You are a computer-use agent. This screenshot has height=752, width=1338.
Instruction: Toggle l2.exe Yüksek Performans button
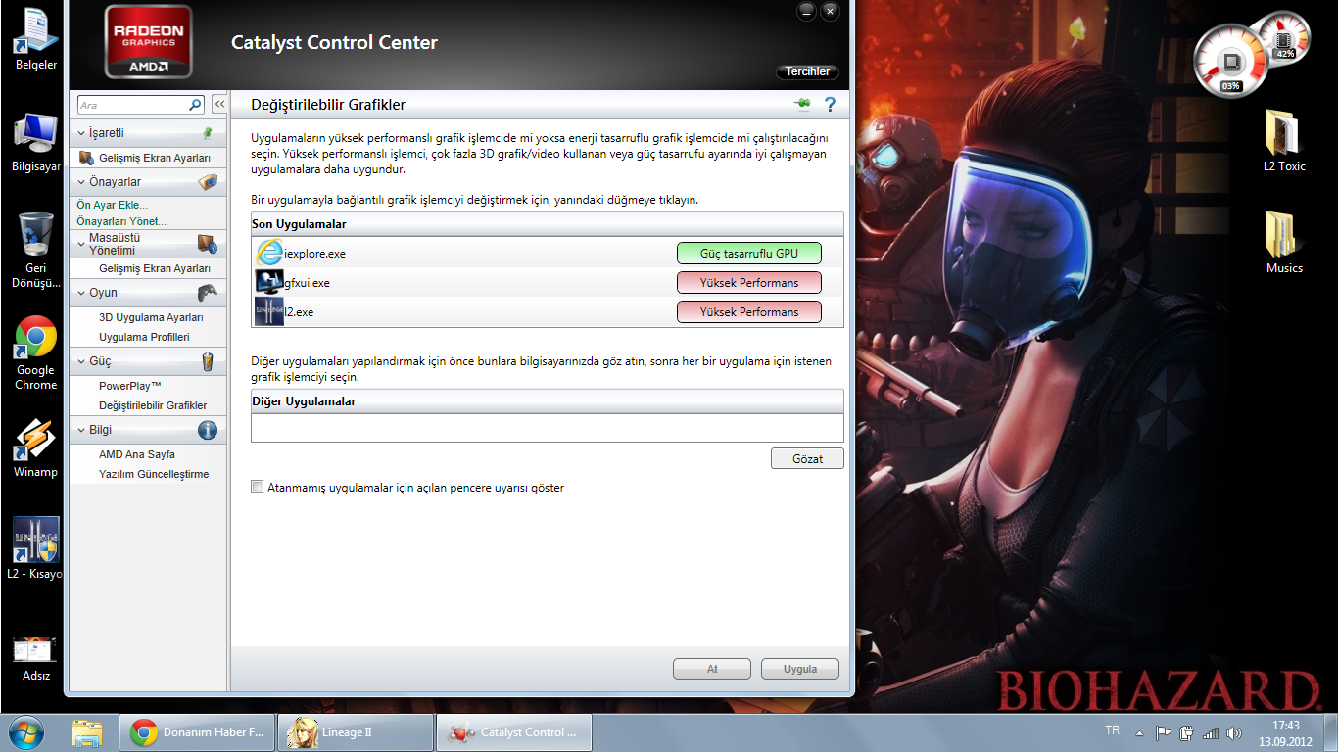point(748,312)
